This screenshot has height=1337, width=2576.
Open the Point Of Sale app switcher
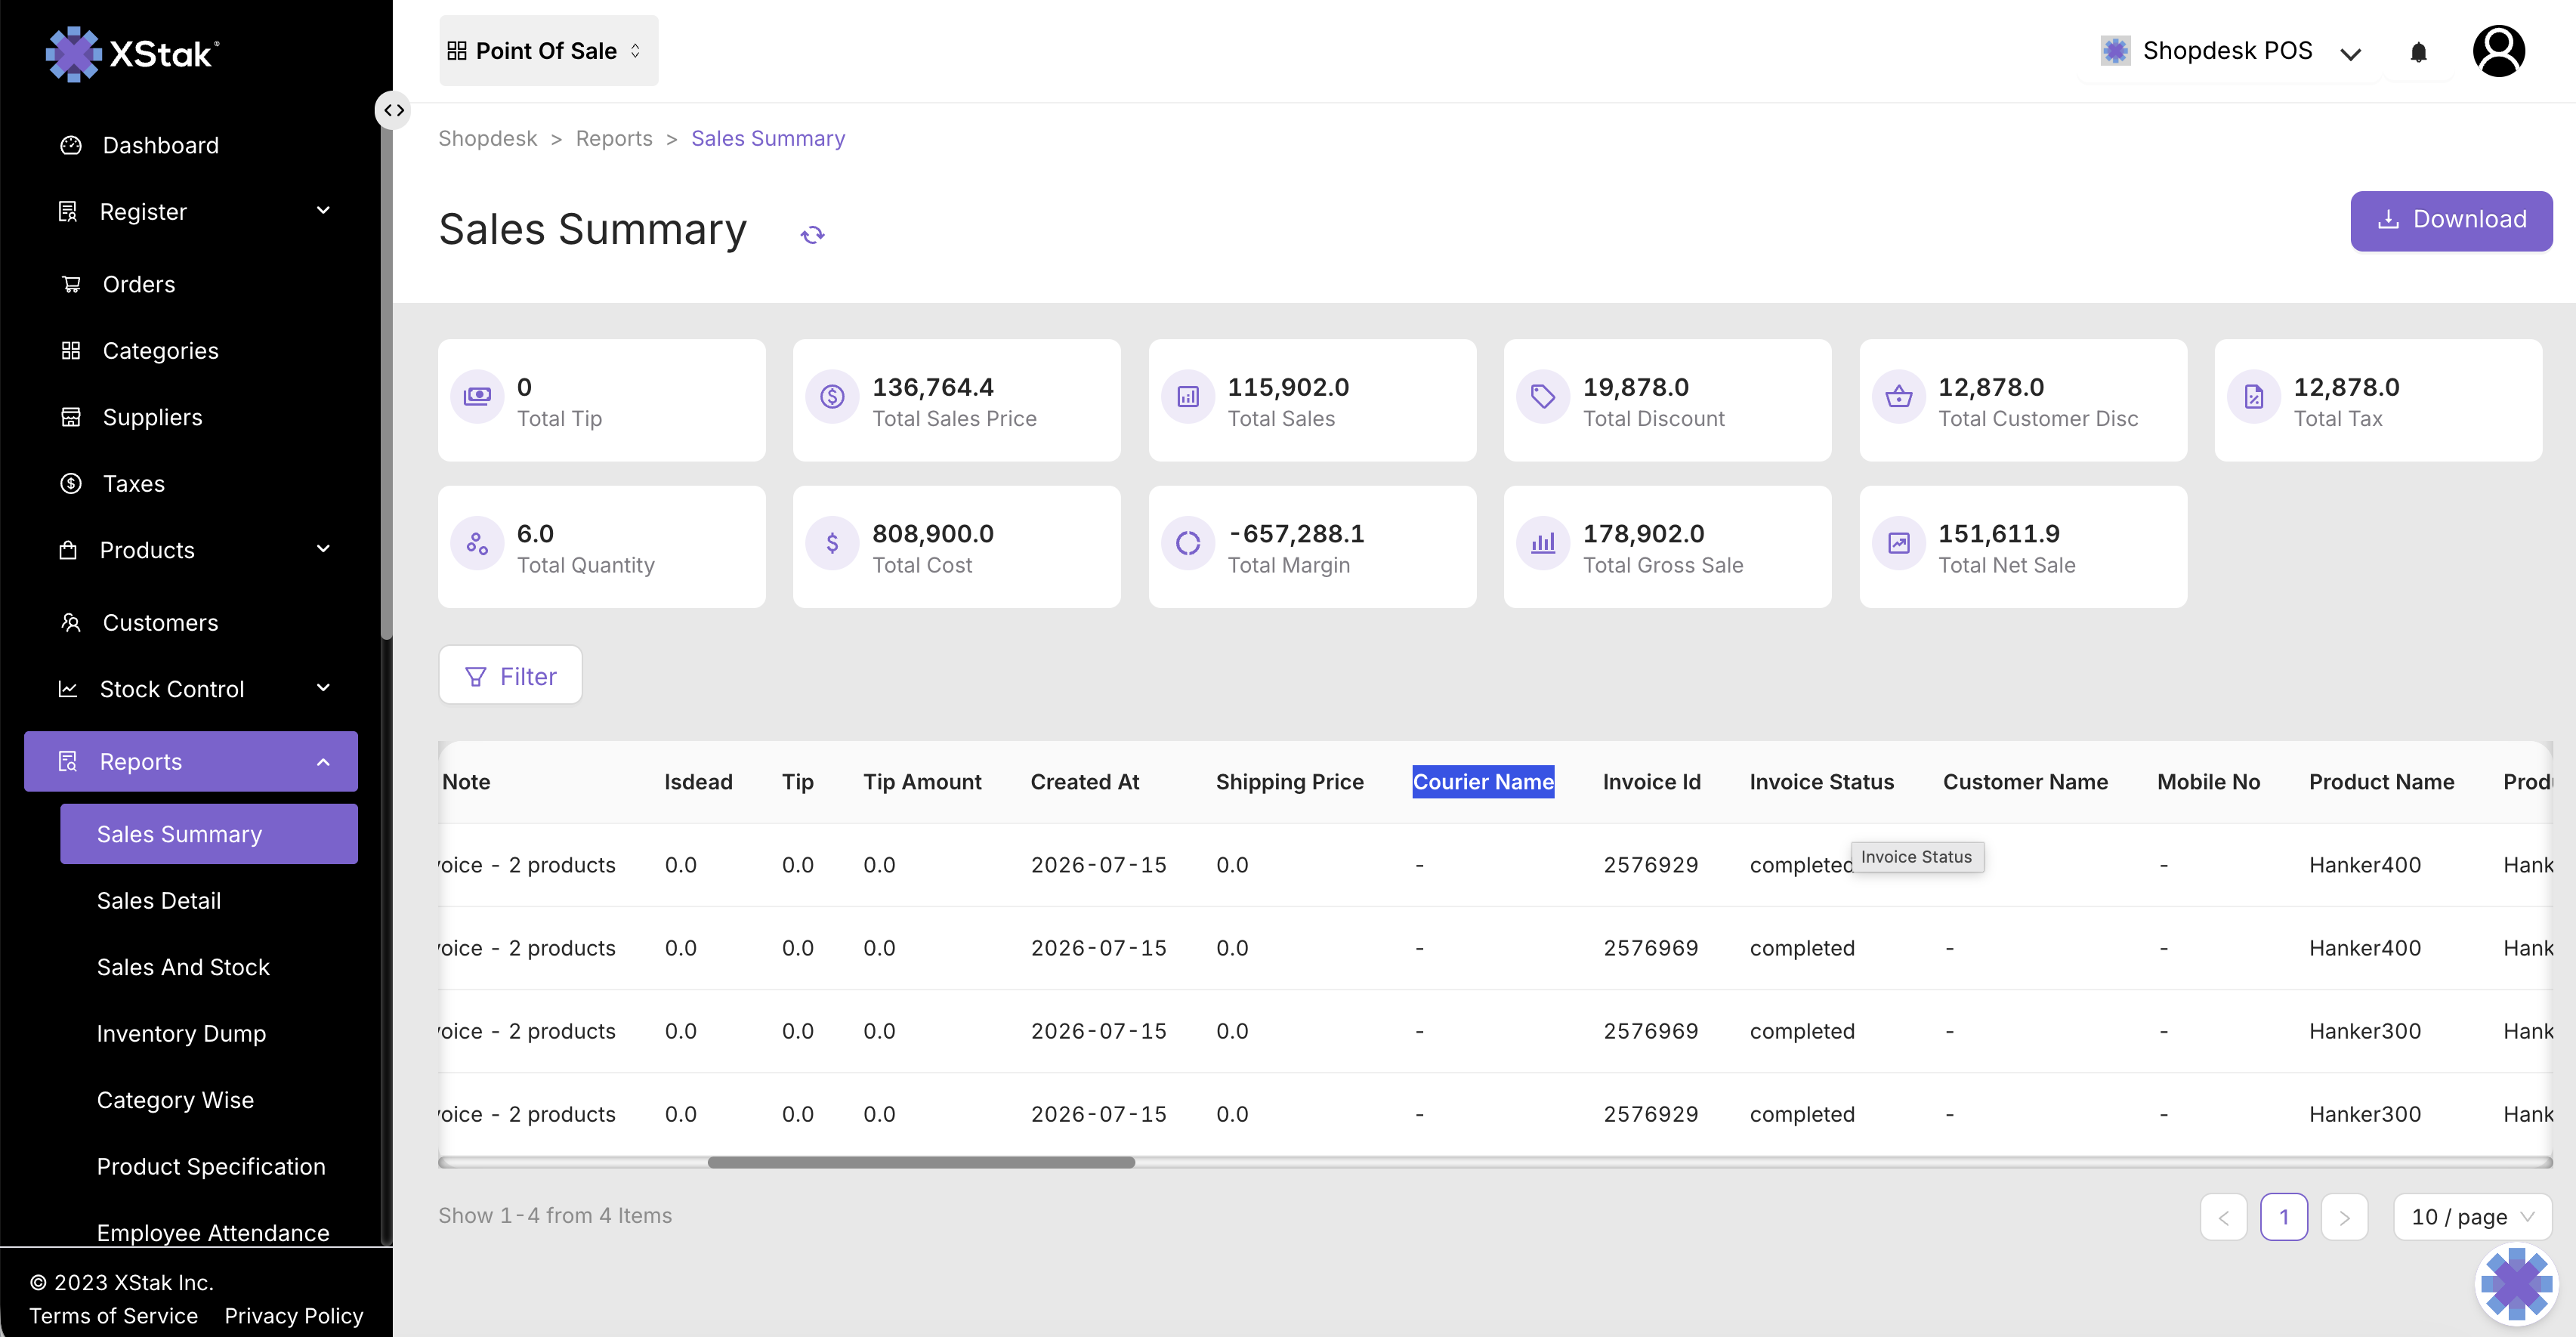[x=548, y=51]
